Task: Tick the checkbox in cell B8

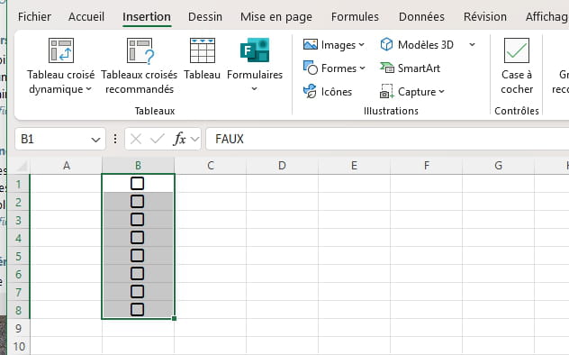Action: point(137,310)
